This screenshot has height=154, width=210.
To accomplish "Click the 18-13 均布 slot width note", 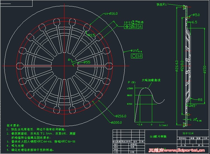I will click(134, 22).
